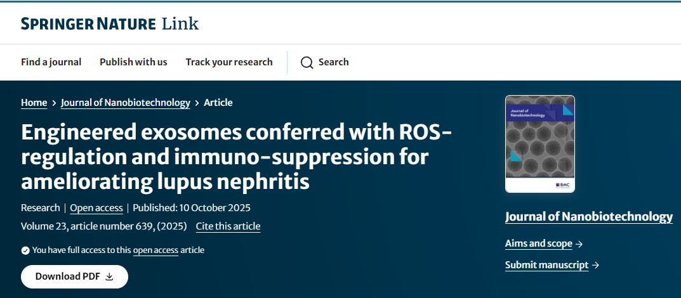Screen dimensions: 681x298
Task: Open the Journal of Nanobiotechnology sidebar heading link
Action: coord(588,217)
